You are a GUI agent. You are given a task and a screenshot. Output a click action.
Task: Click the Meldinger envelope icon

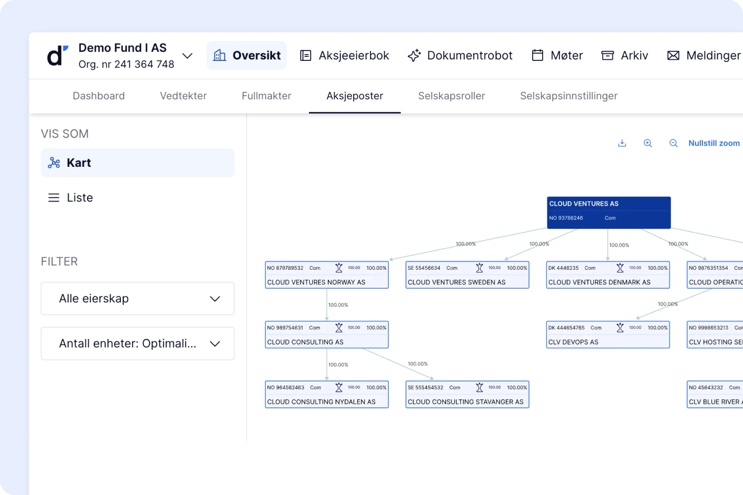[673, 55]
